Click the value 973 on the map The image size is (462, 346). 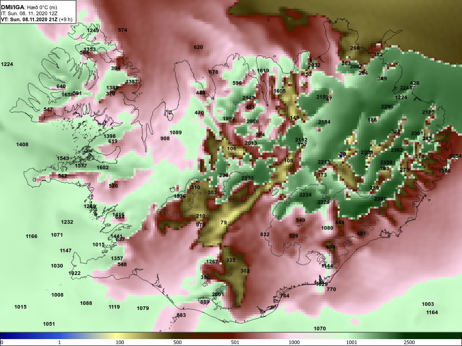tap(201, 225)
